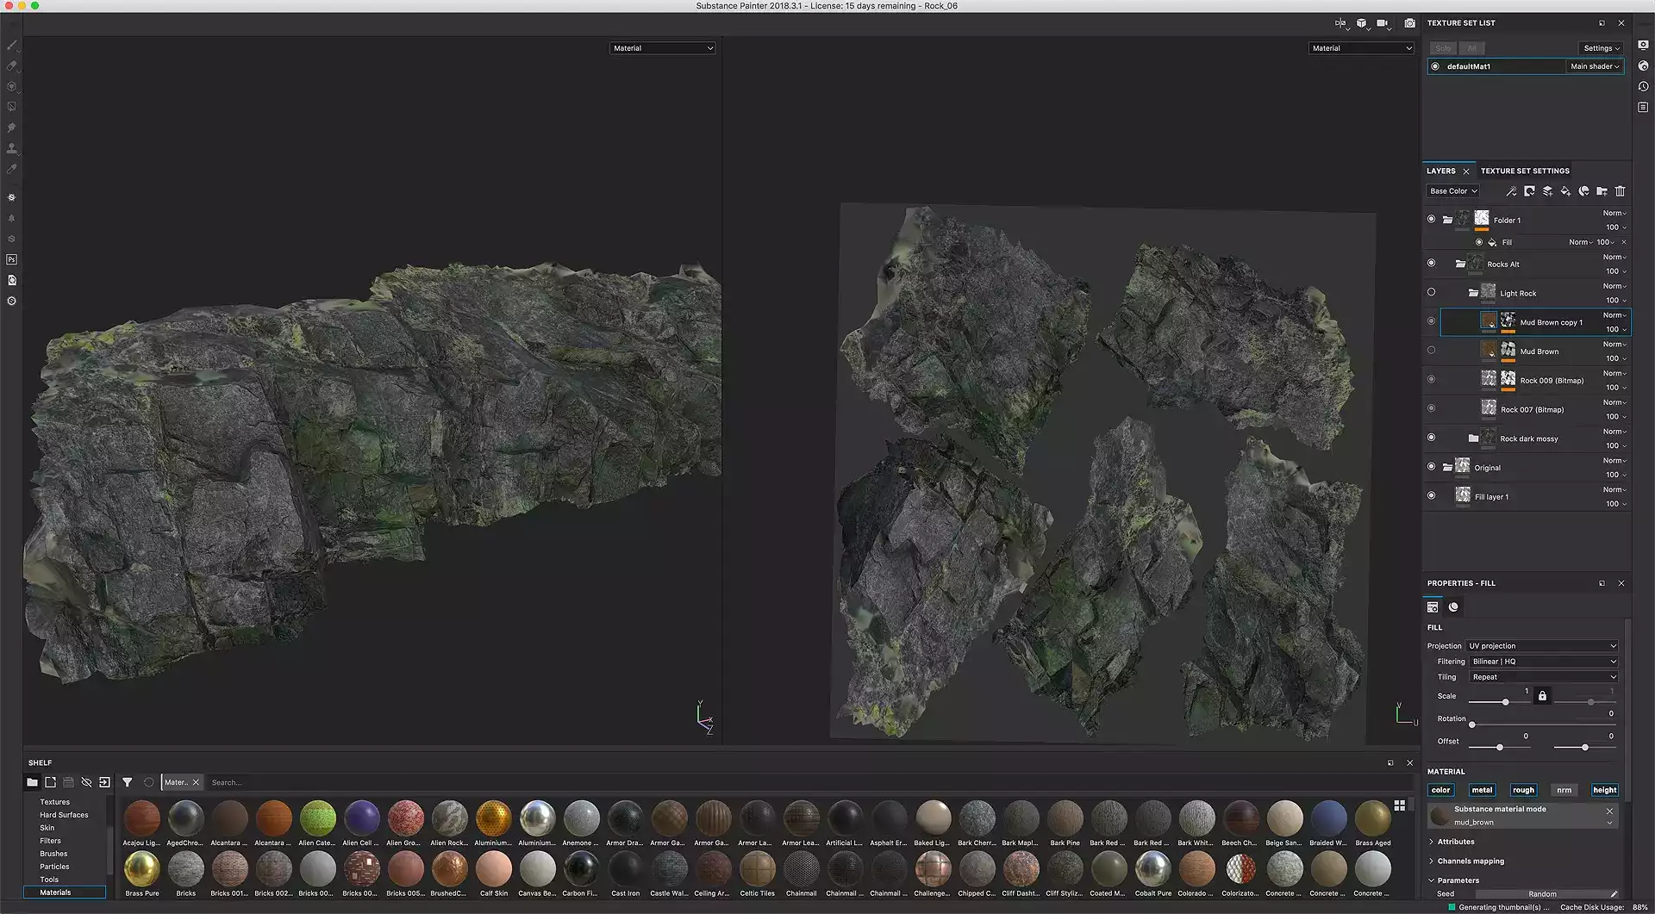
Task: Toggle the nrm material channel
Action: pyautogui.click(x=1564, y=790)
